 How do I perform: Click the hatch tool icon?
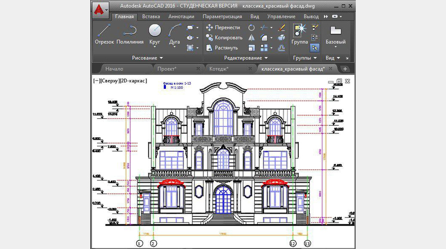click(x=190, y=48)
